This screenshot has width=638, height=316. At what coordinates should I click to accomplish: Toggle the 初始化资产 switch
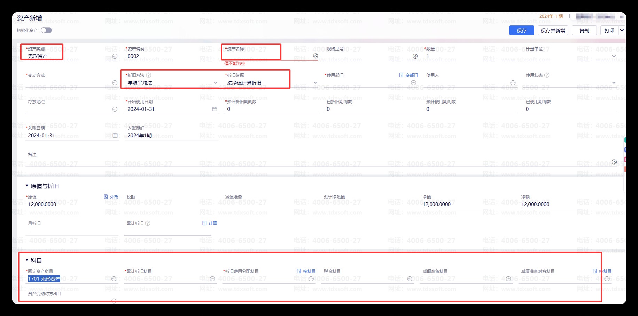coord(46,31)
